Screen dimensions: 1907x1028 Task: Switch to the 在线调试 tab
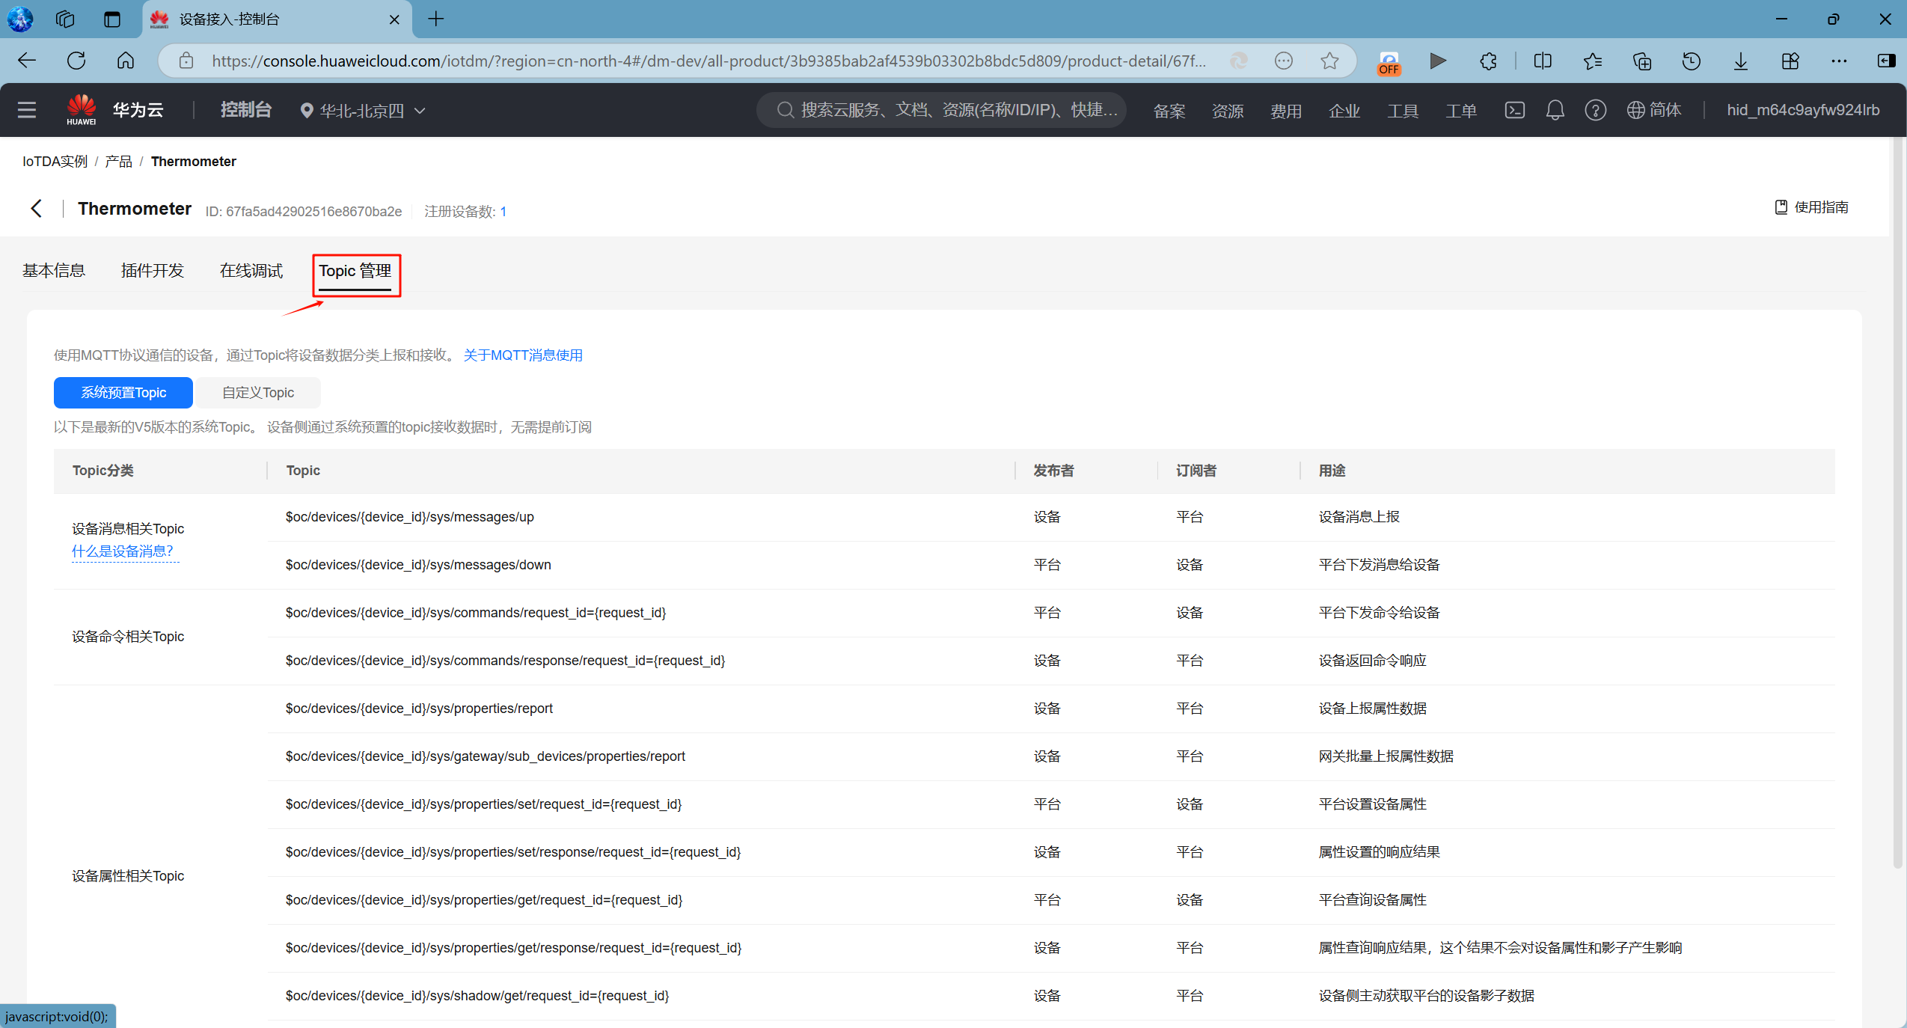[251, 271]
